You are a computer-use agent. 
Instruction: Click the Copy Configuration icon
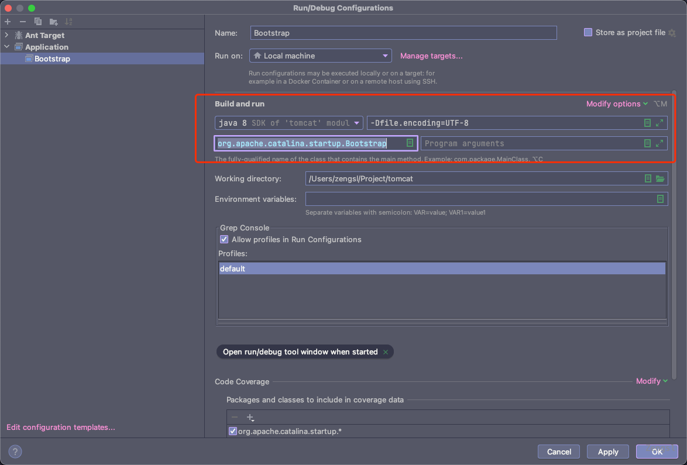(38, 22)
